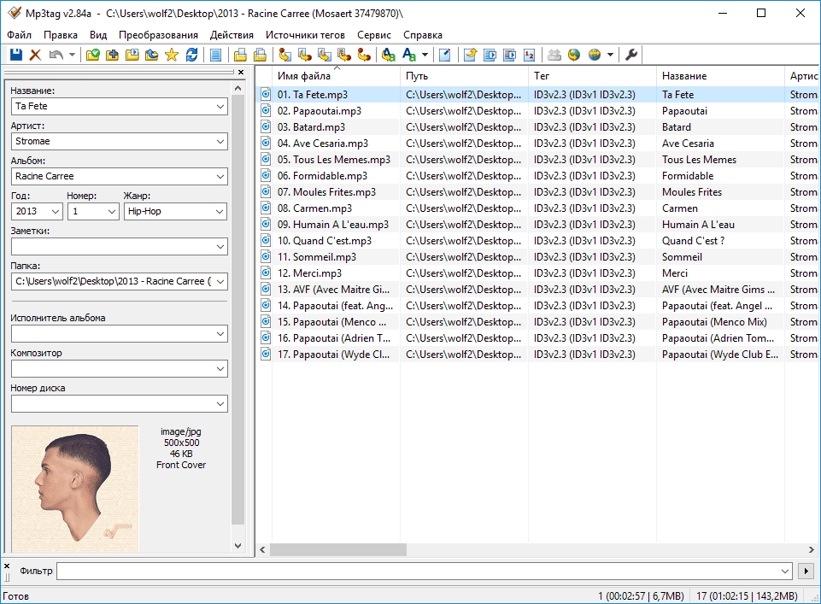The height and width of the screenshot is (604, 821).
Task: Expand the Исполнитель альбома dropdown
Action: 220,334
